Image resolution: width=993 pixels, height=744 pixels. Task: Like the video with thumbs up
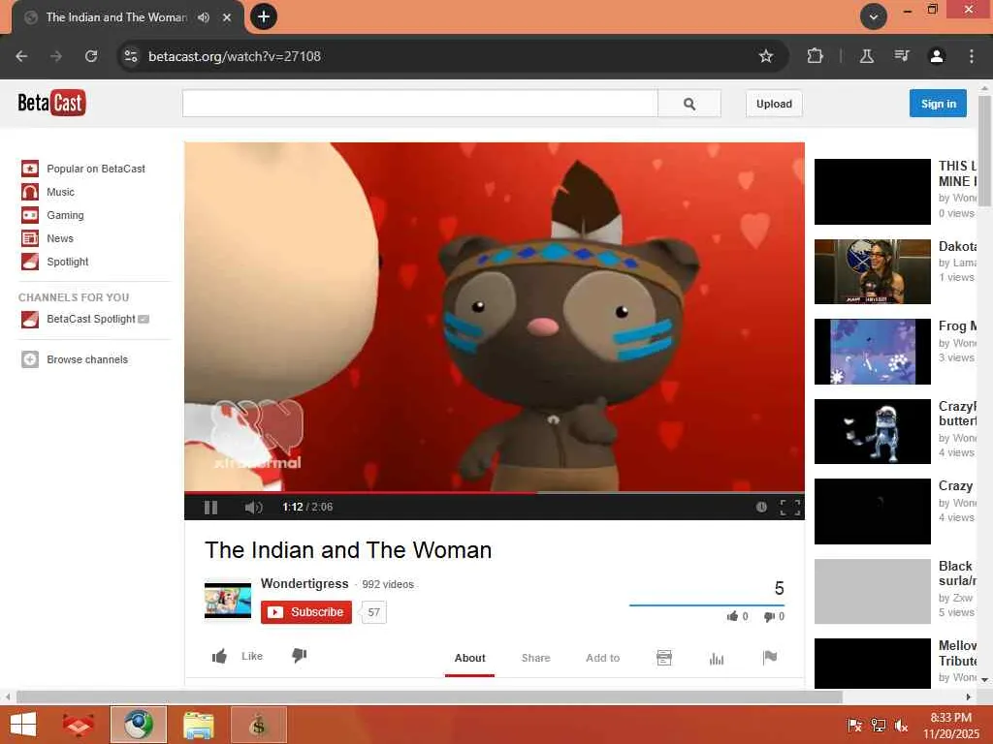point(219,656)
